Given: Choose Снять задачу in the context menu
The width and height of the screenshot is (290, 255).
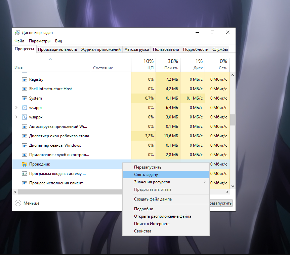Looking at the screenshot, I should [166, 175].
